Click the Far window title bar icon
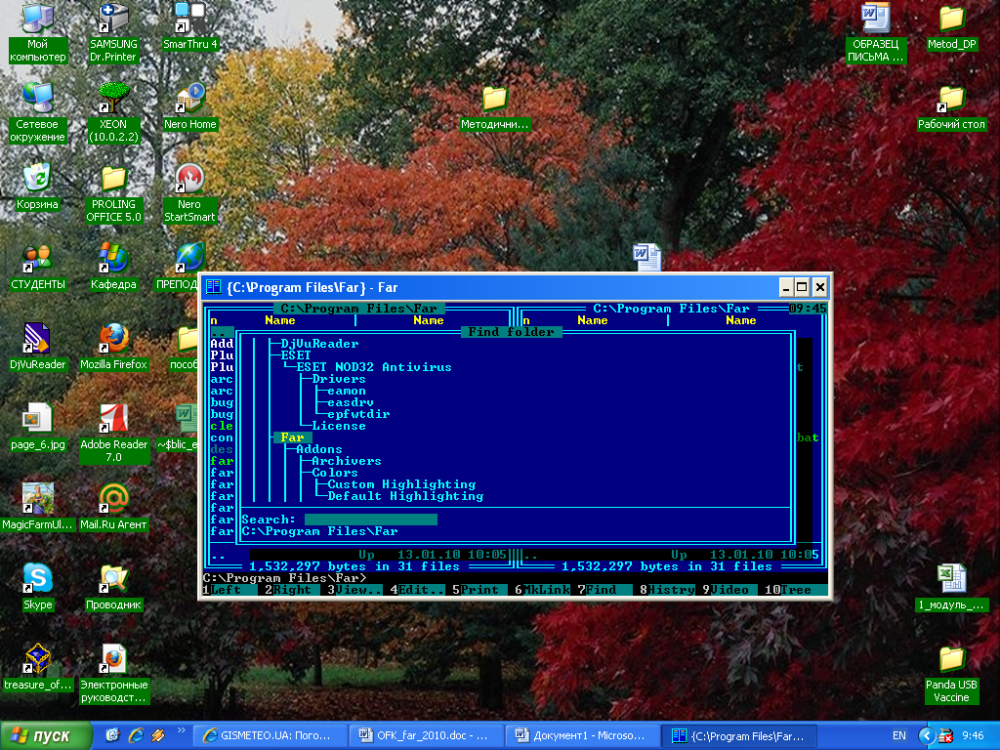 [x=214, y=287]
